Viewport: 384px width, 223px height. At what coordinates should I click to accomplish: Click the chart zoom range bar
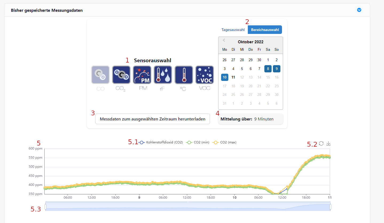188,207
